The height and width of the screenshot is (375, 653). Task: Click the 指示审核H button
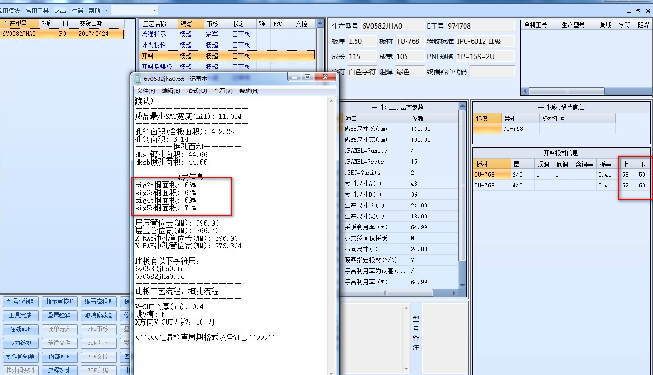[59, 302]
